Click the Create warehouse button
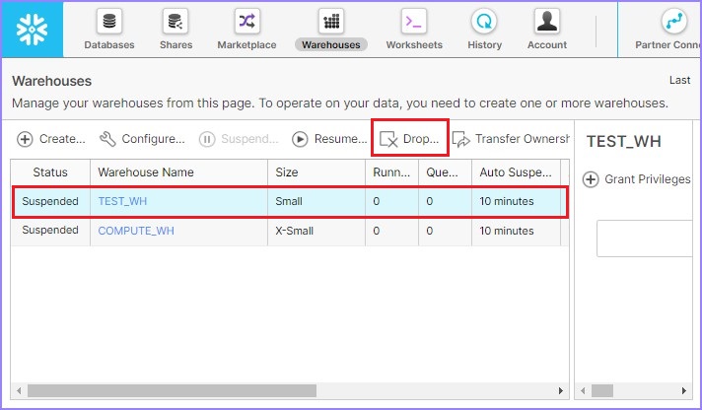Viewport: 702px width, 410px height. pos(51,139)
